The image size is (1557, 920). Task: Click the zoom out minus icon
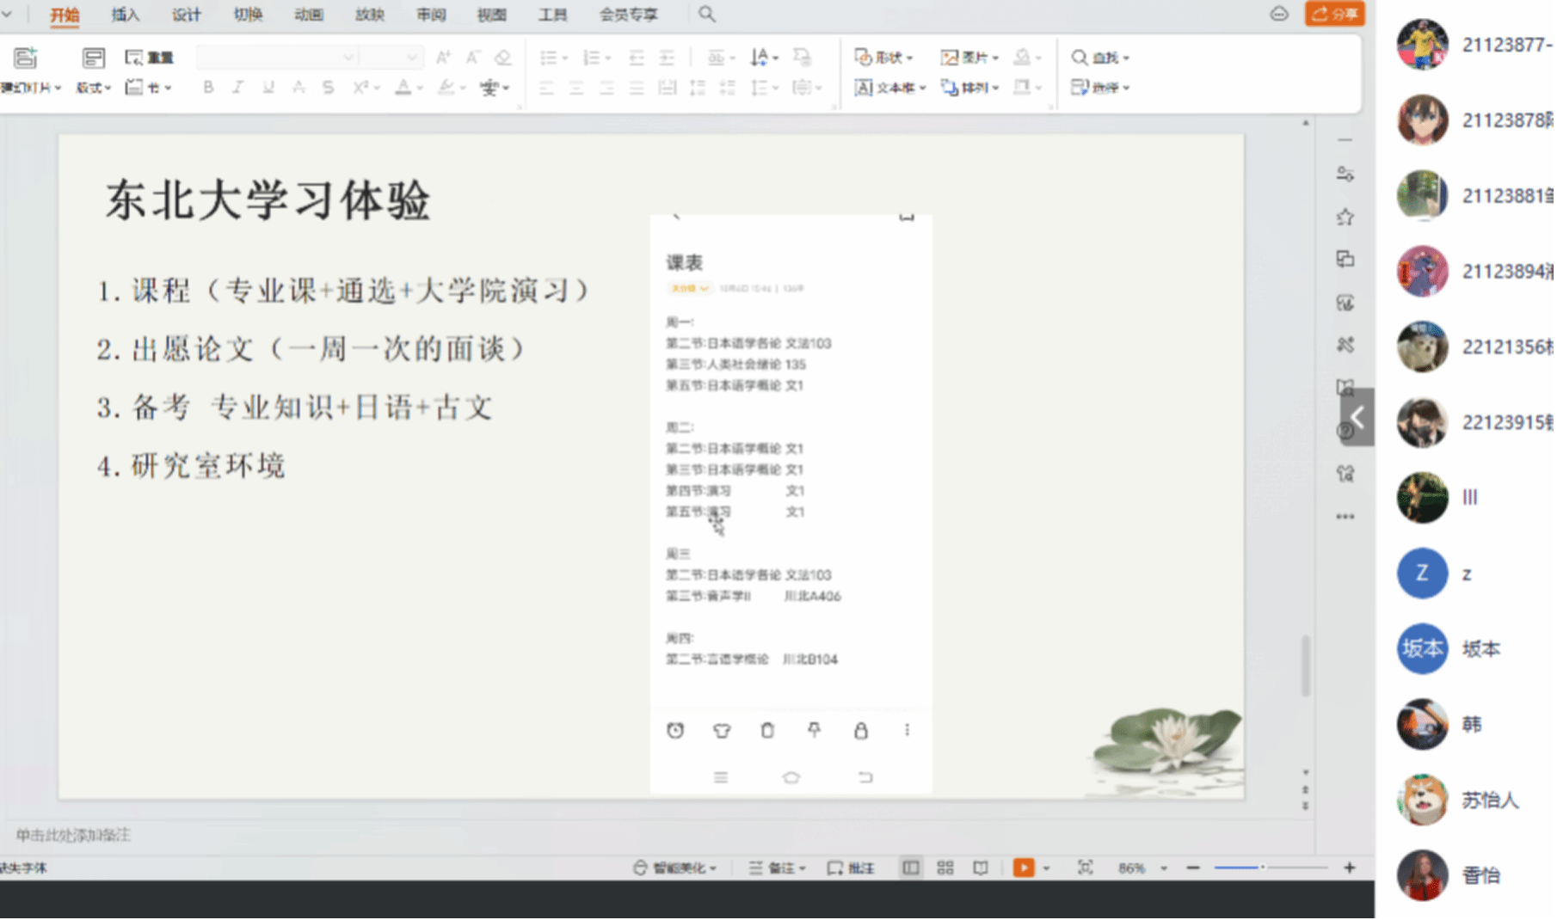(1192, 868)
